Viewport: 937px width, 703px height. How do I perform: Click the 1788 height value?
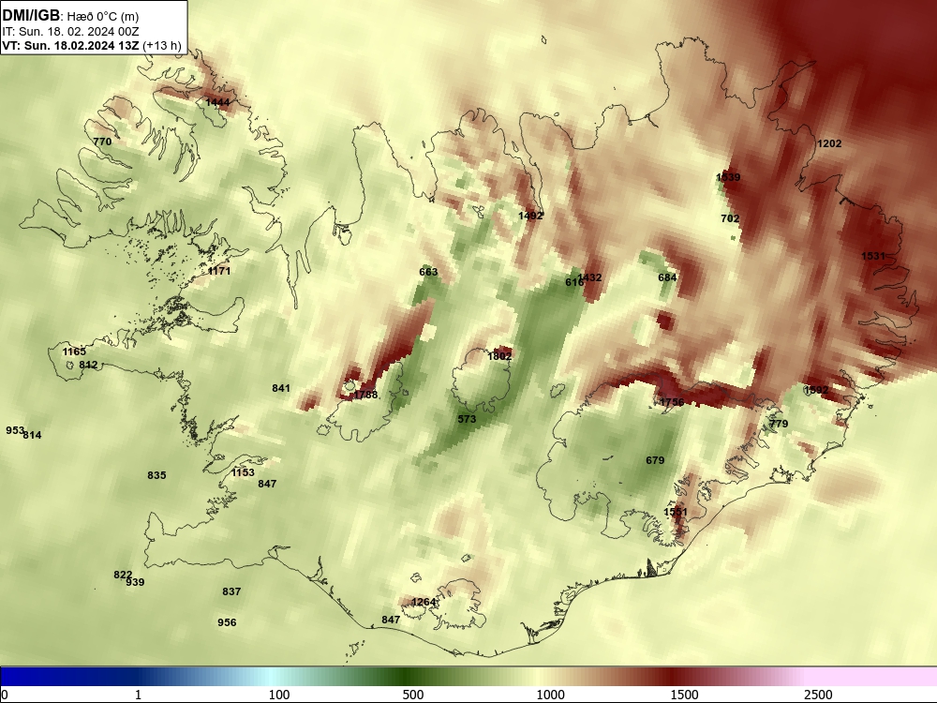tap(365, 395)
